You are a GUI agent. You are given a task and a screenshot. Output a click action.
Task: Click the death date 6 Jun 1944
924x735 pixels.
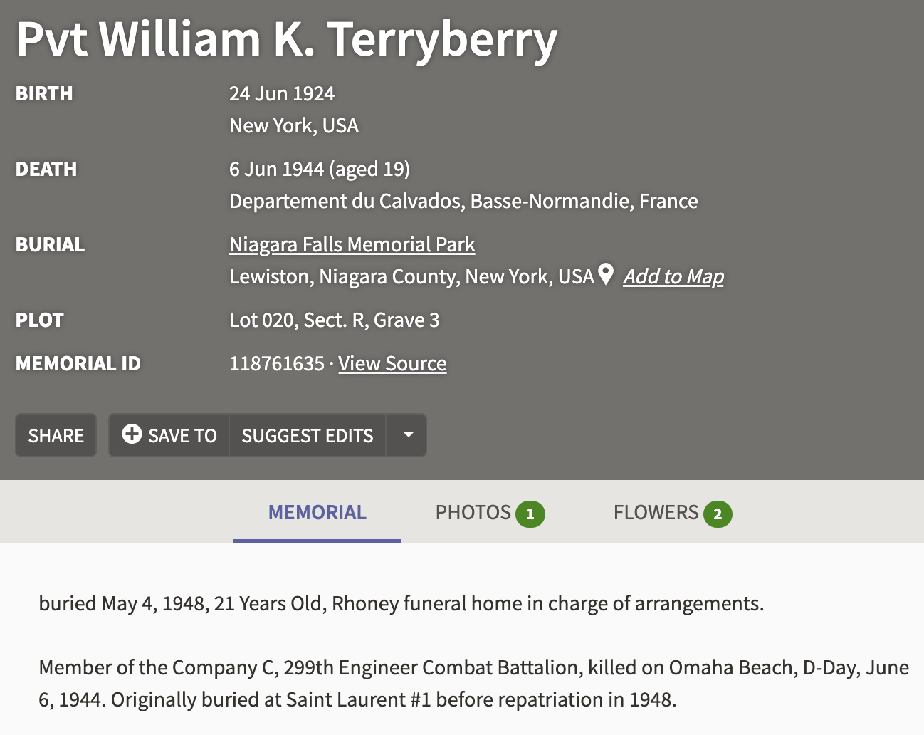coord(276,170)
